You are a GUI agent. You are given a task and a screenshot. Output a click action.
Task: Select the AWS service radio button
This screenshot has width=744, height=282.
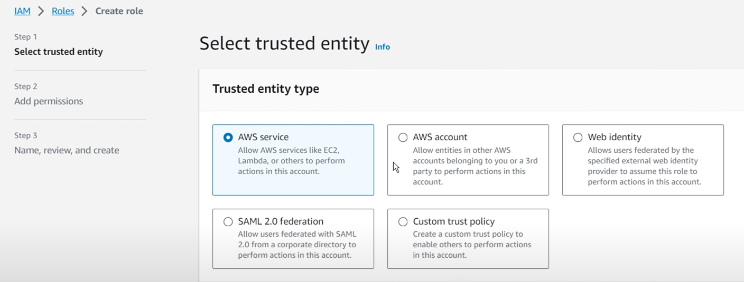tap(228, 138)
